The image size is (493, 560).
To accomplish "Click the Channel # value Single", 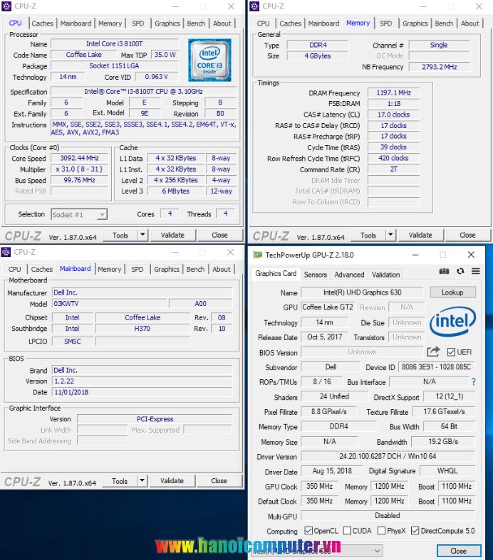I will (x=440, y=45).
